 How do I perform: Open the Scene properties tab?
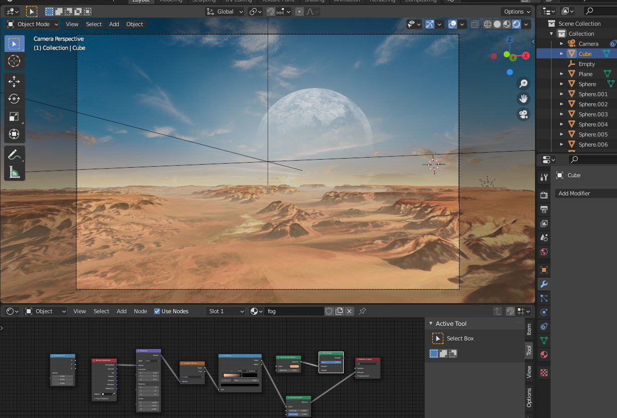point(544,238)
